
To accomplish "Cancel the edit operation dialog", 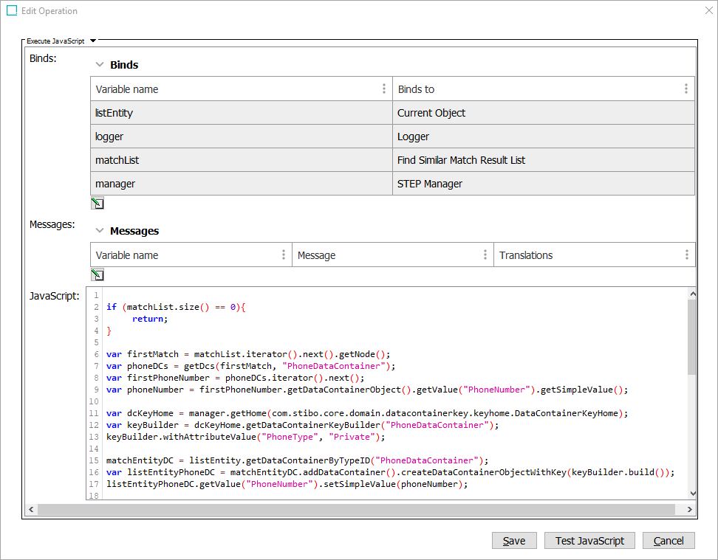I will click(x=669, y=541).
